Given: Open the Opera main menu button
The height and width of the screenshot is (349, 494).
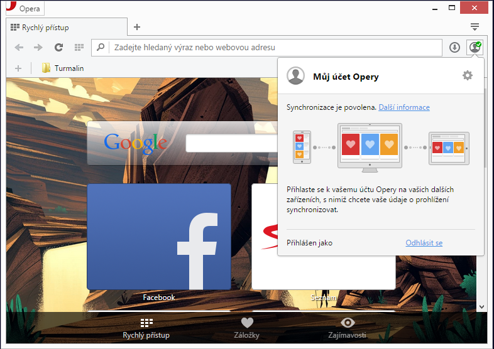Looking at the screenshot, I should 25,8.
